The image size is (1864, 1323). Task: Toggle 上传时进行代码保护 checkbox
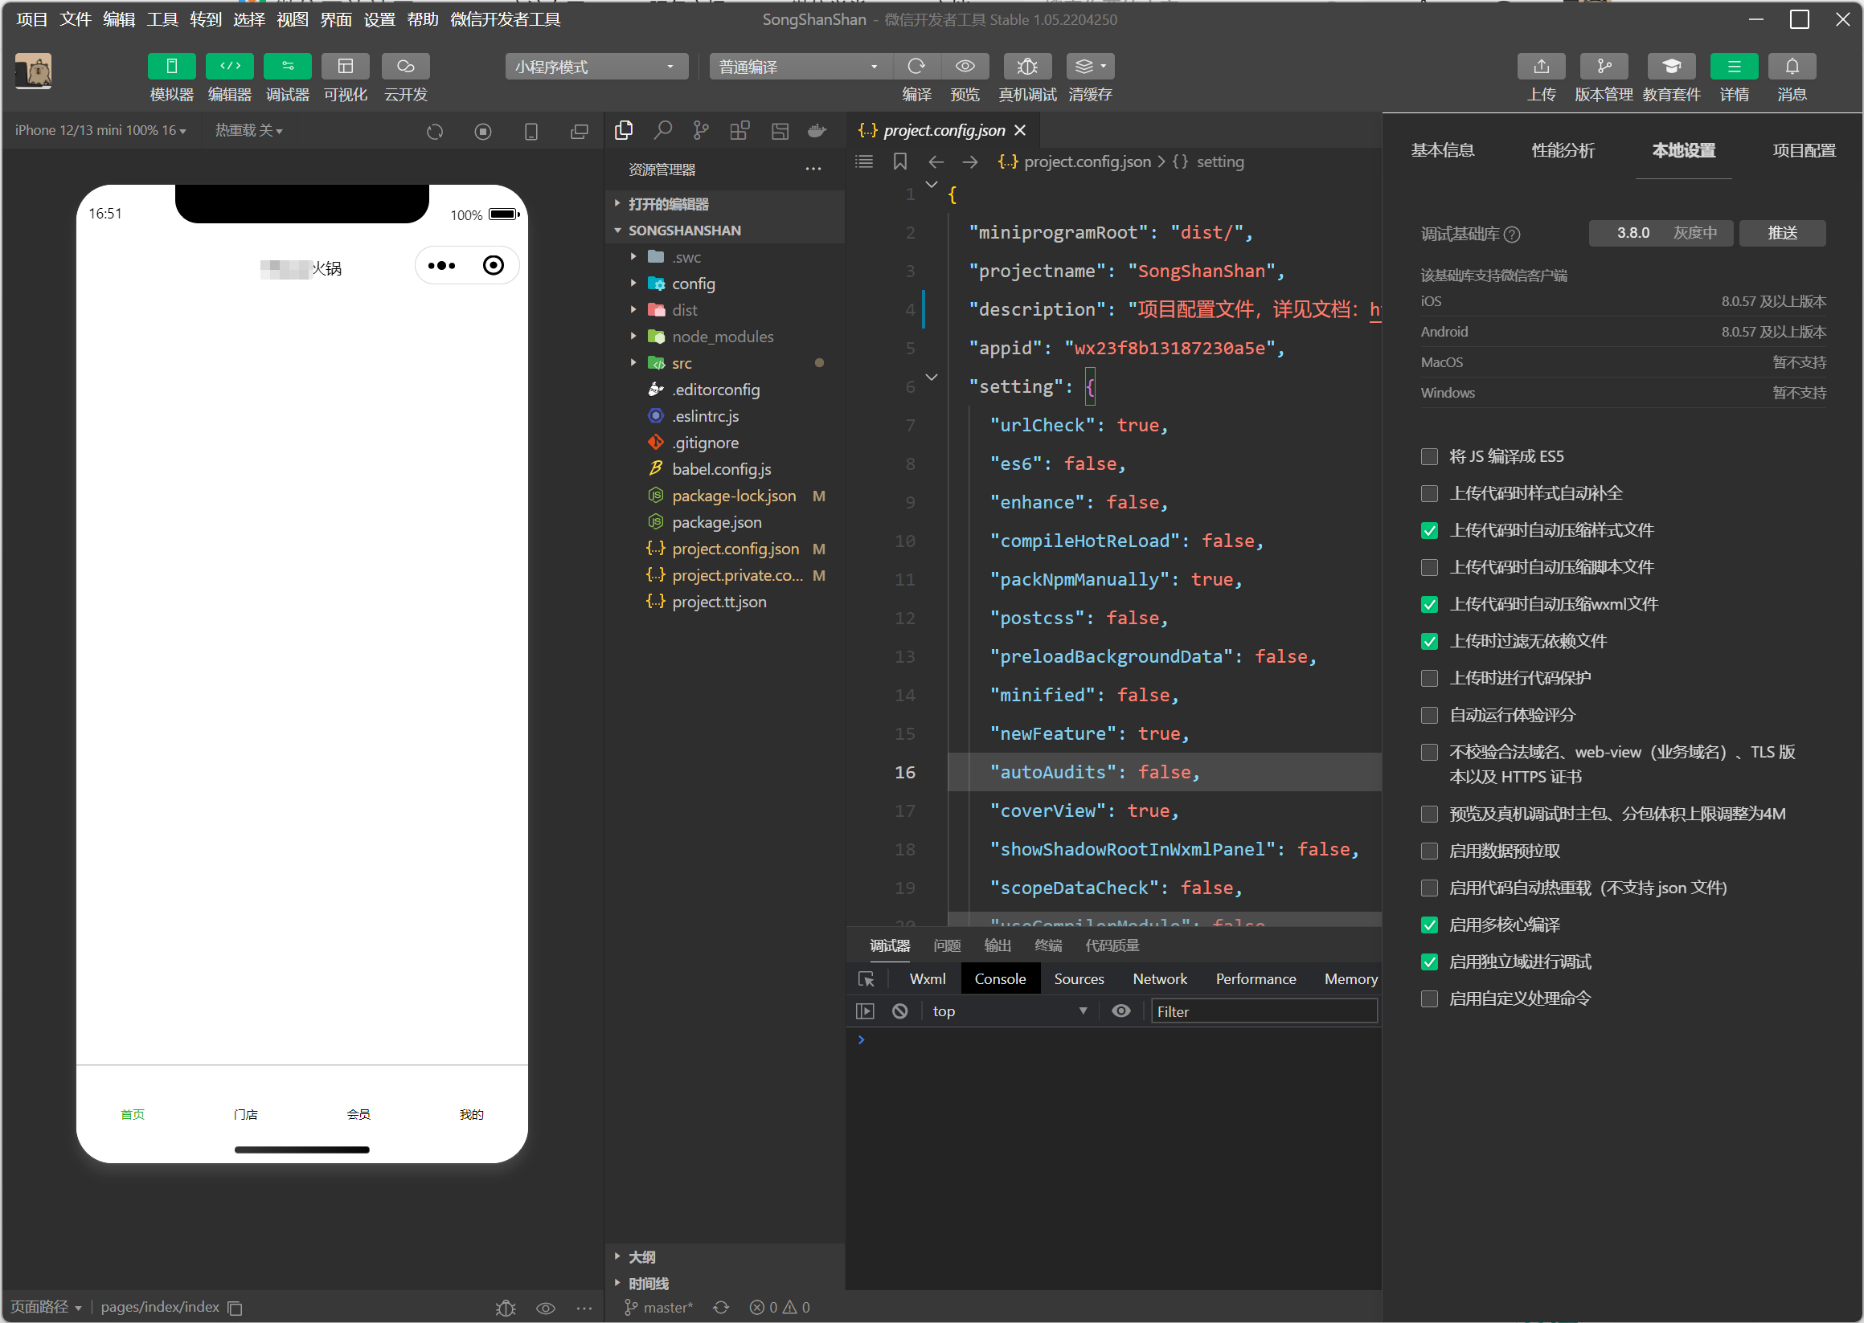1429,678
